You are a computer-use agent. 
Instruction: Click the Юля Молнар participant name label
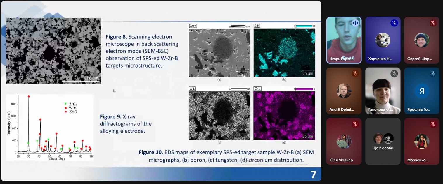(x=341, y=160)
